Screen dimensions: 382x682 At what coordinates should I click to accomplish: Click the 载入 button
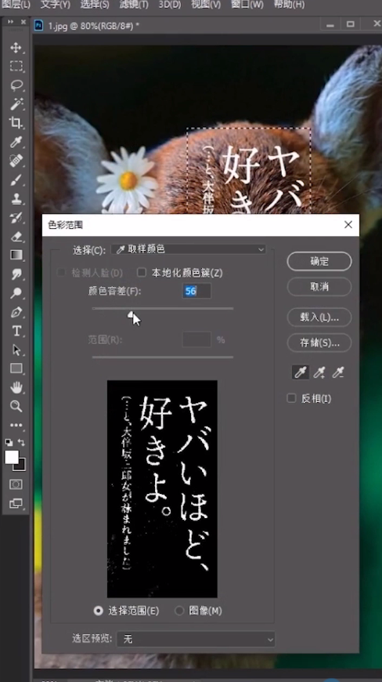[319, 317]
